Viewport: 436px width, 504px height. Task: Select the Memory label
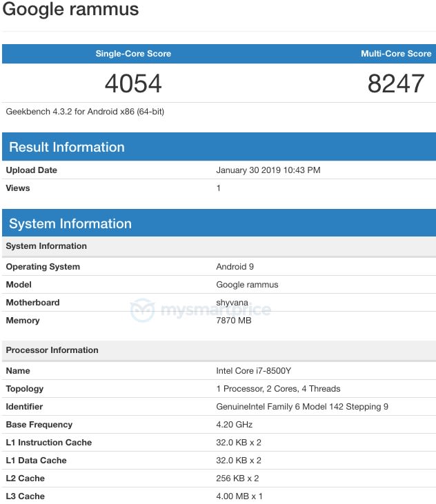click(23, 321)
